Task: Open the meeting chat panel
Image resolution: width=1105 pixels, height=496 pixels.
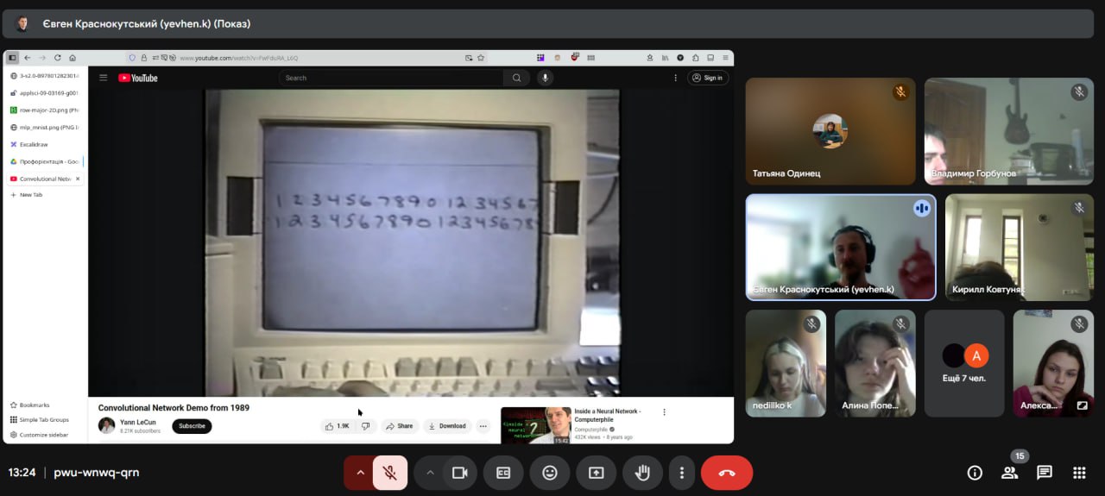Action: pyautogui.click(x=1045, y=473)
